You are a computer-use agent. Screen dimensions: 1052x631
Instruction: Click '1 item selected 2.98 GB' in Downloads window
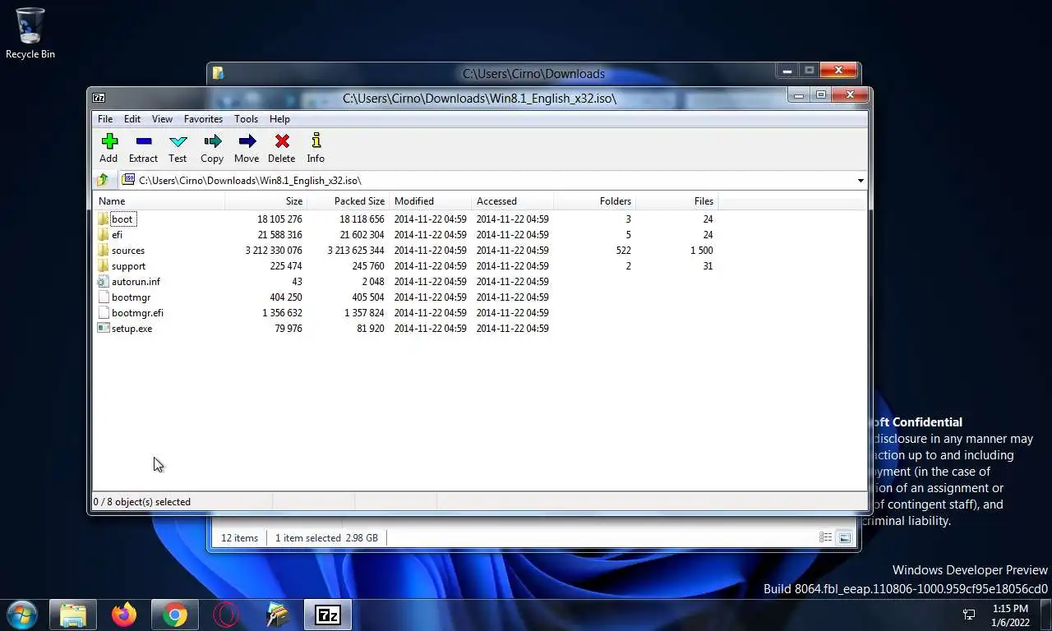coord(326,538)
